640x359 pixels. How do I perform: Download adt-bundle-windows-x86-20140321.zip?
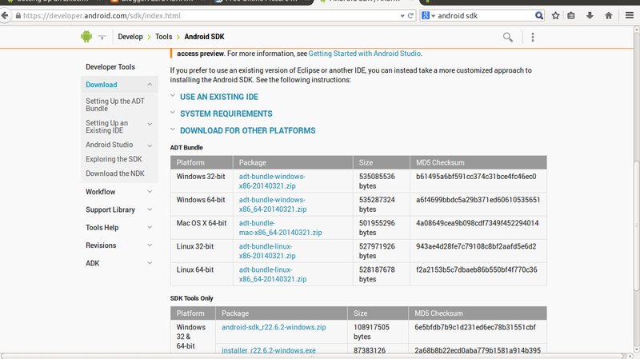coord(272,181)
